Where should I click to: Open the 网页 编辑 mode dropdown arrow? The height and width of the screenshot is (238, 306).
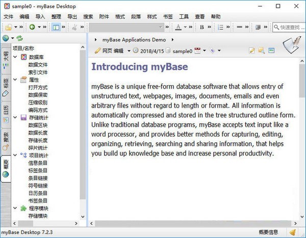pyautogui.click(x=129, y=51)
